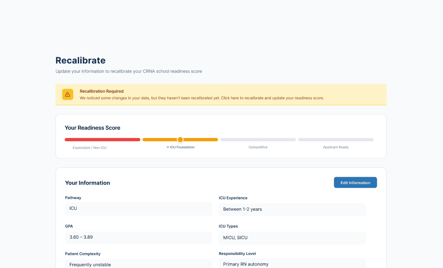Screen dimensions: 443x268
Task: Click the 'Patient Complexity' field label
Action: (83, 254)
